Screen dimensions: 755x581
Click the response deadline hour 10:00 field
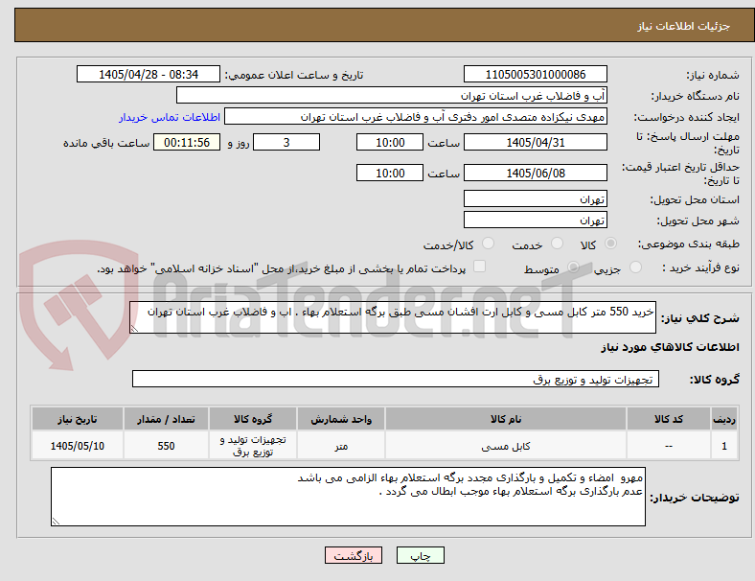pyautogui.click(x=390, y=142)
